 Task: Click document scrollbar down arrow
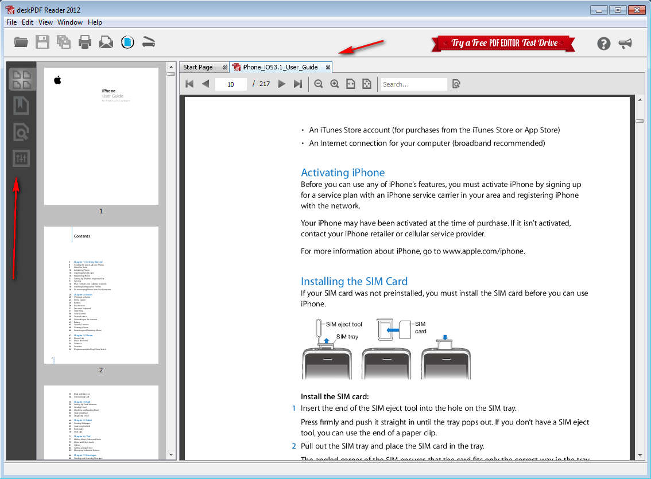pyautogui.click(x=640, y=455)
